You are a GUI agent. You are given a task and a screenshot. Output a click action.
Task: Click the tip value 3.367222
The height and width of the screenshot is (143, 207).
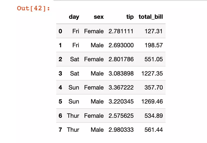coord(121,87)
